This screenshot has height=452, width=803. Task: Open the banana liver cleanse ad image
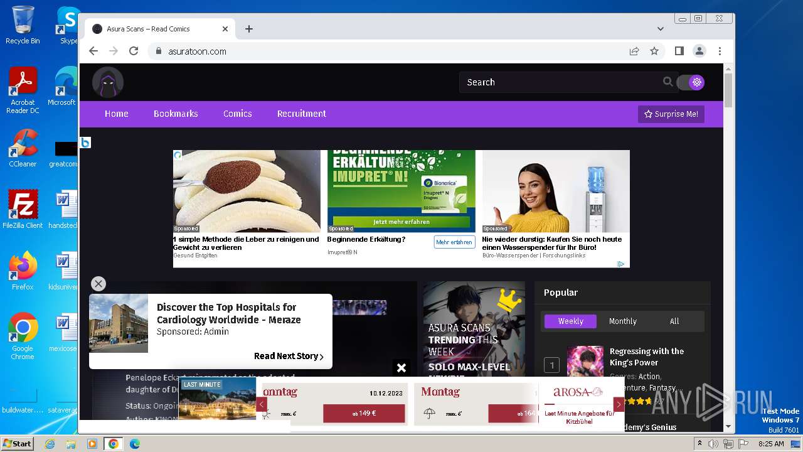pos(247,191)
